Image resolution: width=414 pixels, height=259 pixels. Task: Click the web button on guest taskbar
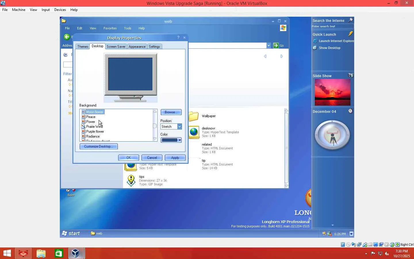click(x=97, y=233)
